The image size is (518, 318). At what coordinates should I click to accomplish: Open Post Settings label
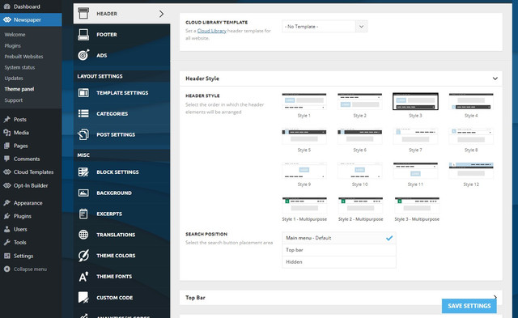tap(116, 134)
